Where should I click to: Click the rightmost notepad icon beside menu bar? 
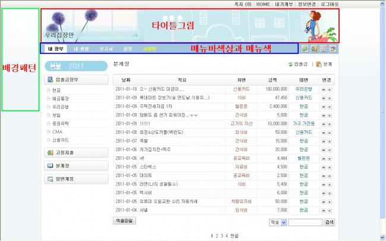click(x=334, y=48)
